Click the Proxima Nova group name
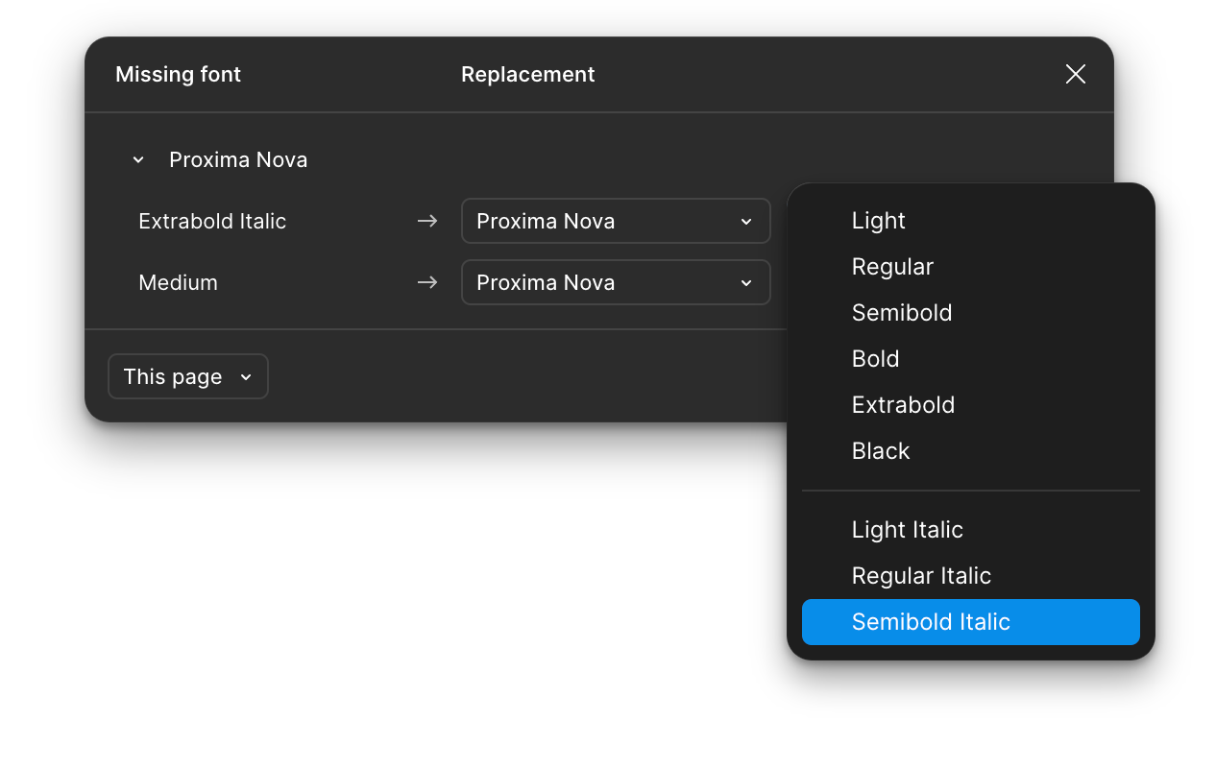Image resolution: width=1216 pixels, height=768 pixels. [x=238, y=159]
